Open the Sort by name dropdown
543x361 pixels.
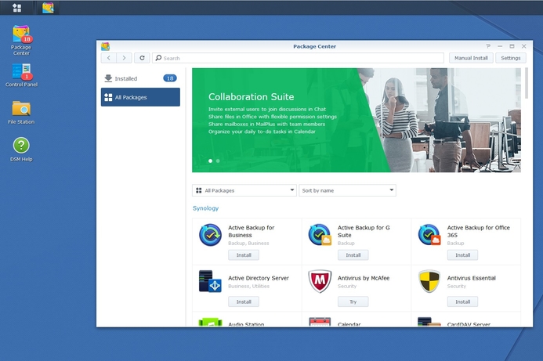(x=347, y=190)
